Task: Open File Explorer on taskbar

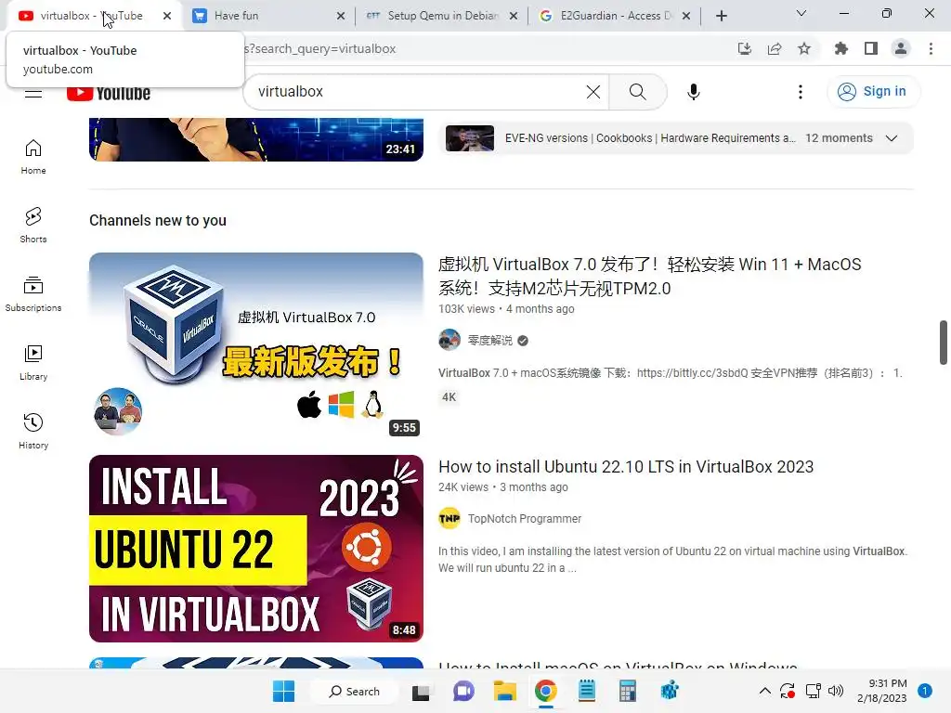Action: click(x=504, y=691)
